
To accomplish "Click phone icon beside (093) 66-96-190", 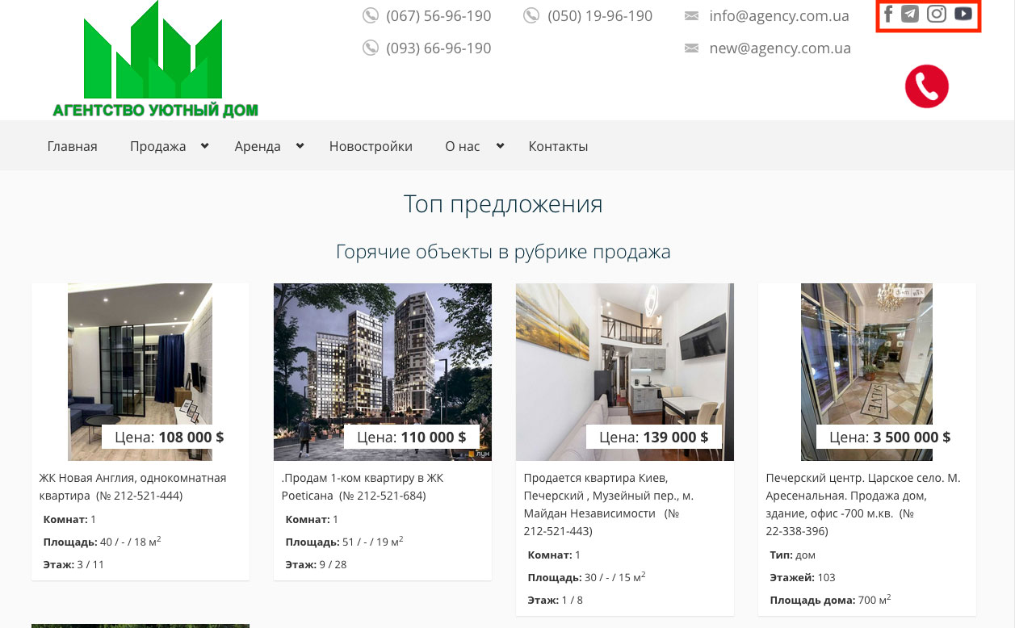I will point(371,48).
